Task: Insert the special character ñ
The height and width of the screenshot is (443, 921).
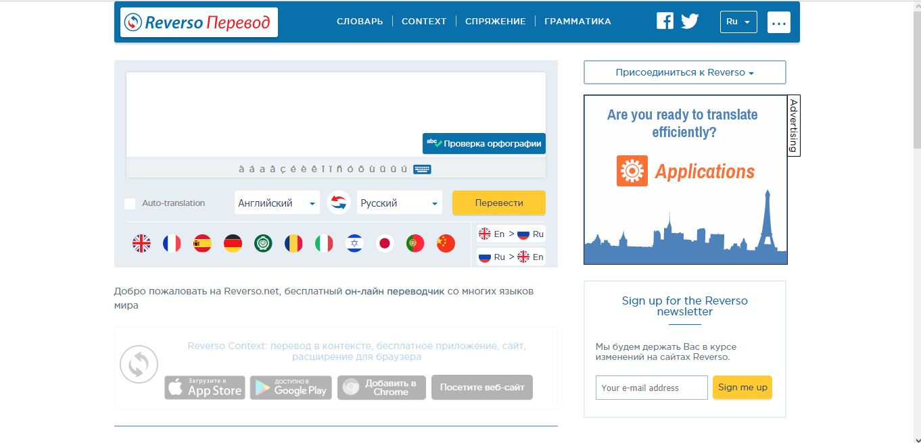Action: (339, 169)
